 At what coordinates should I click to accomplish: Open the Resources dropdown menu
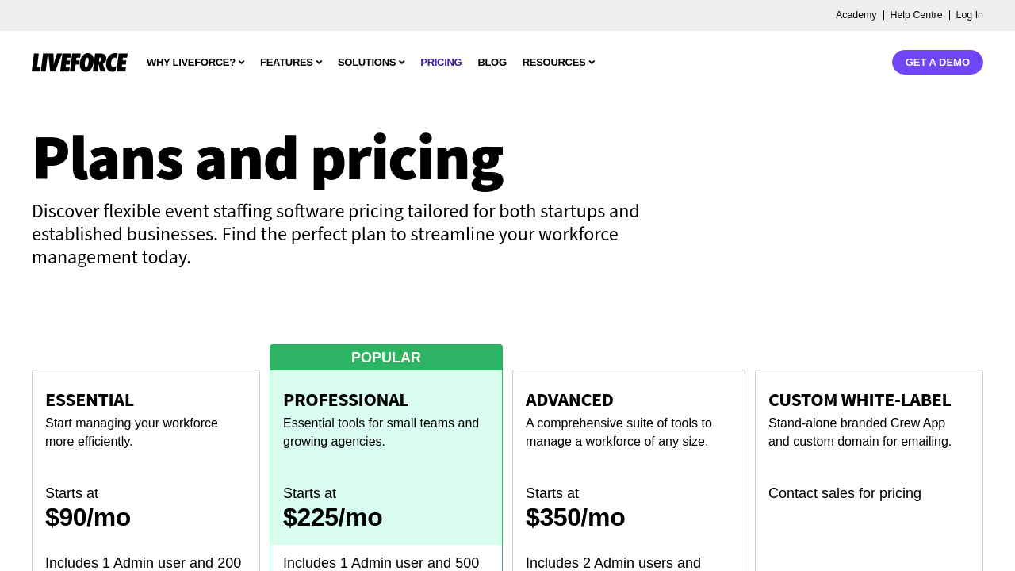[558, 63]
